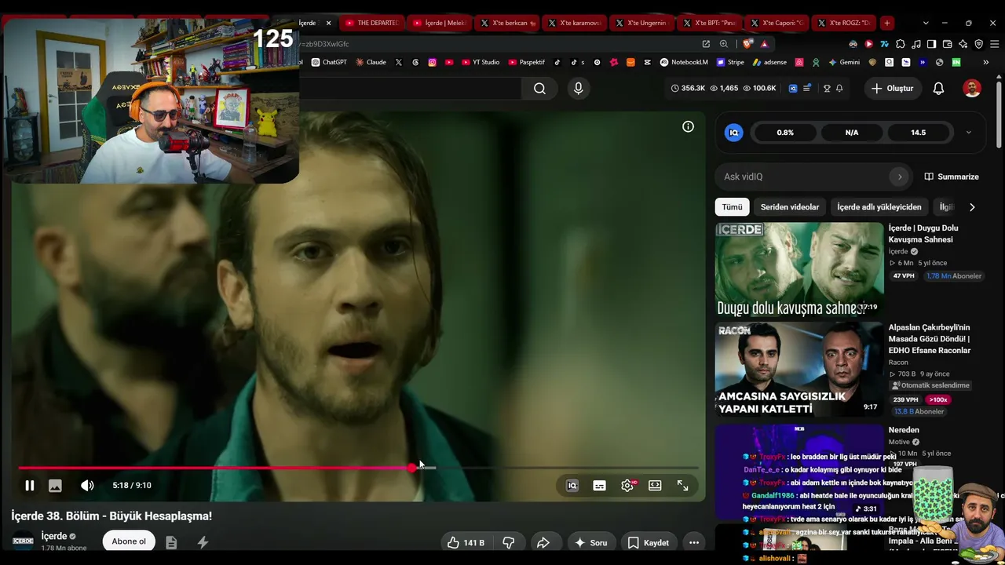Open the AMCASINA SAYGISIZLIK thumbnail
The height and width of the screenshot is (565, 1005).
(799, 369)
